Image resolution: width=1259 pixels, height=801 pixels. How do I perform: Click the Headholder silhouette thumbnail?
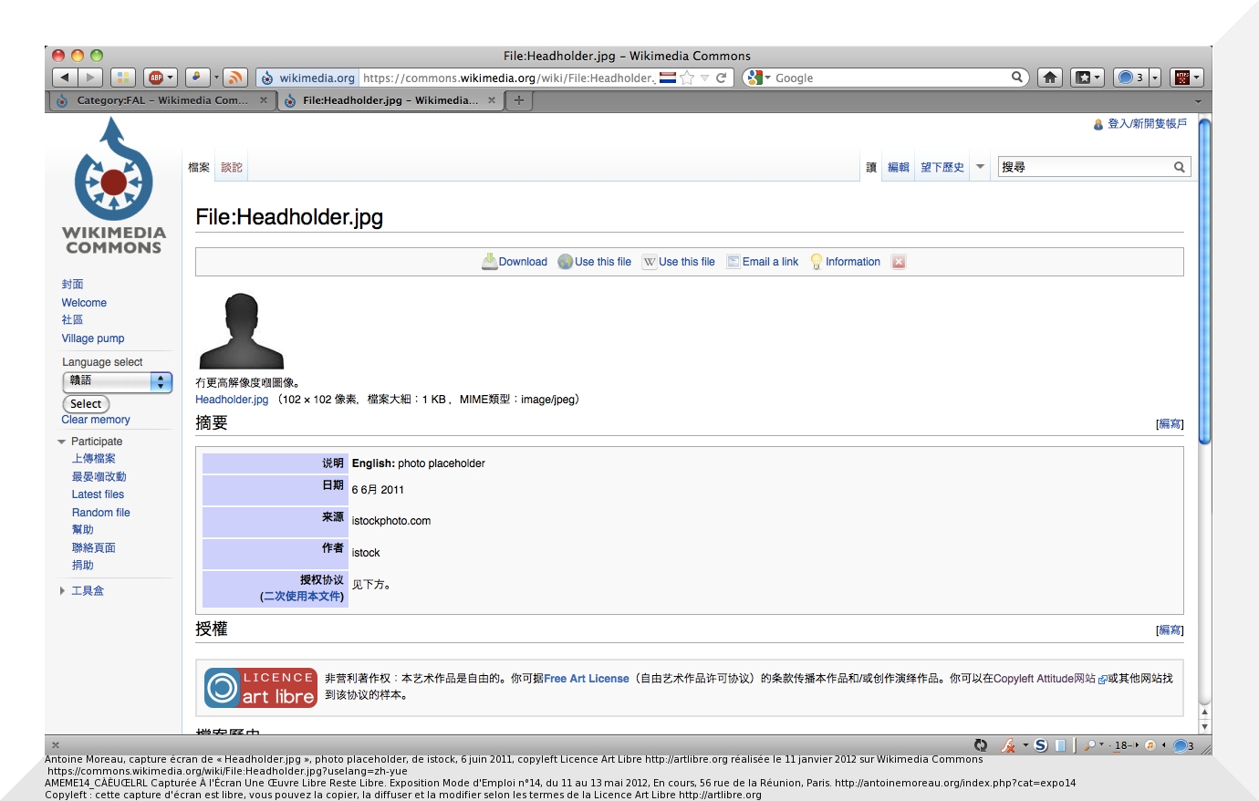[242, 331]
